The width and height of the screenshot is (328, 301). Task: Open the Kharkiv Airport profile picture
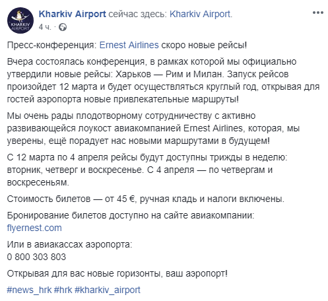pos(20,20)
